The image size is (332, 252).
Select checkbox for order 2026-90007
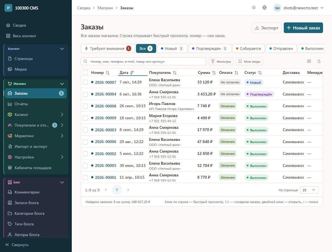point(85,82)
